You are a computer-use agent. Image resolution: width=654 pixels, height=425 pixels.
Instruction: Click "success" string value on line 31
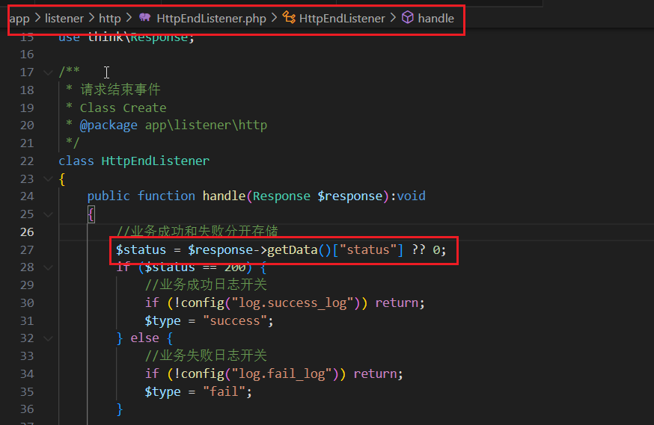(235, 321)
